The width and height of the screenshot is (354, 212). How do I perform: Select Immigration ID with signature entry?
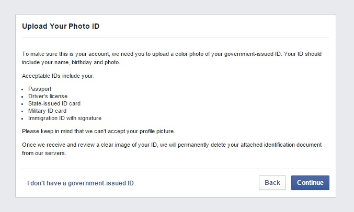pos(65,118)
